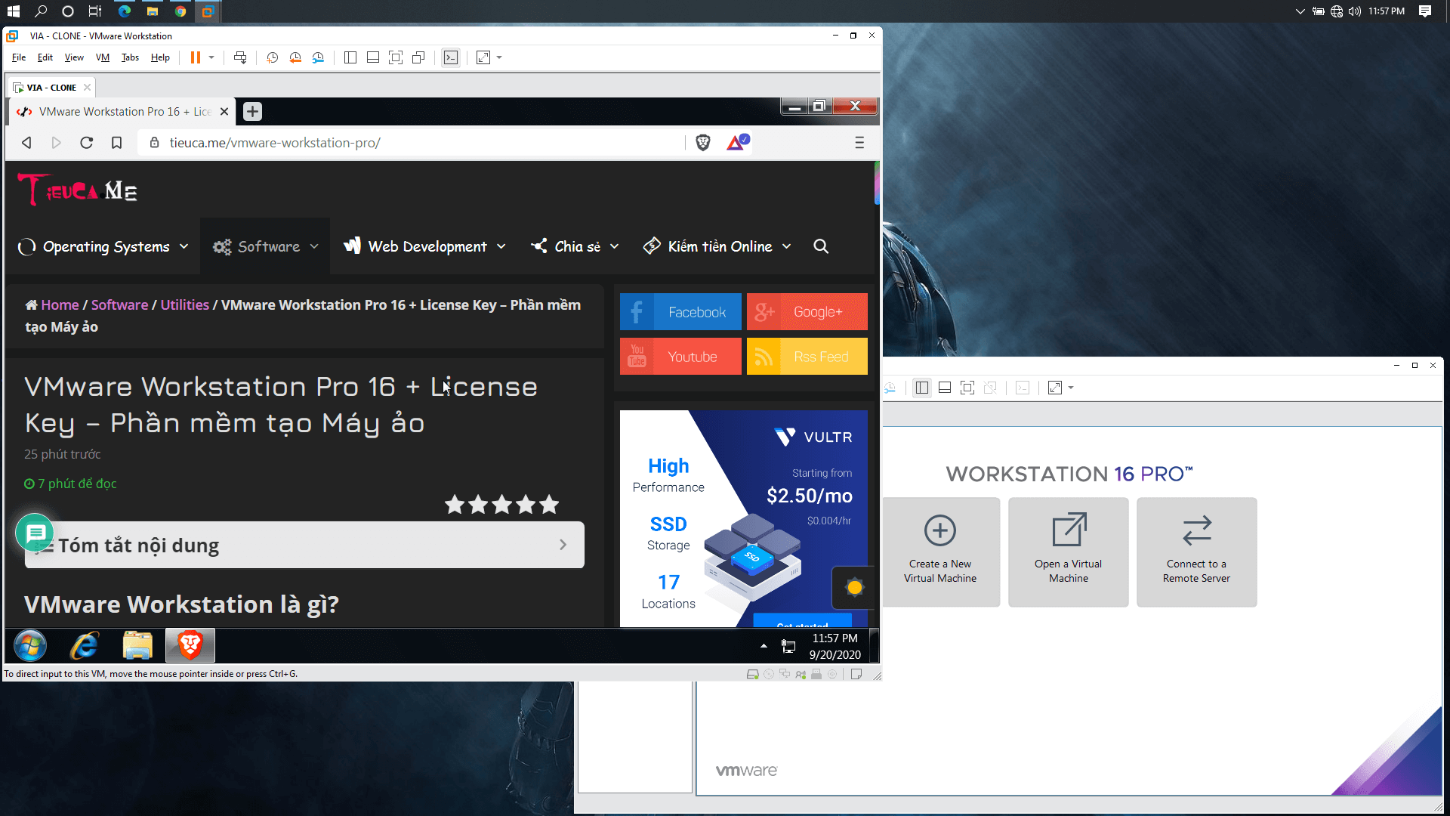Click Full Screen icon in background Workstation window
The image size is (1450, 816).
click(x=967, y=388)
